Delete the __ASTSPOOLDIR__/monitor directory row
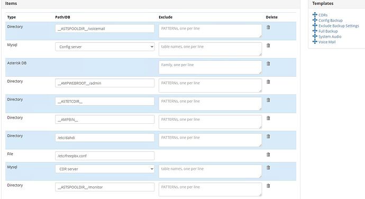This screenshot has height=199, width=365. (268, 186)
